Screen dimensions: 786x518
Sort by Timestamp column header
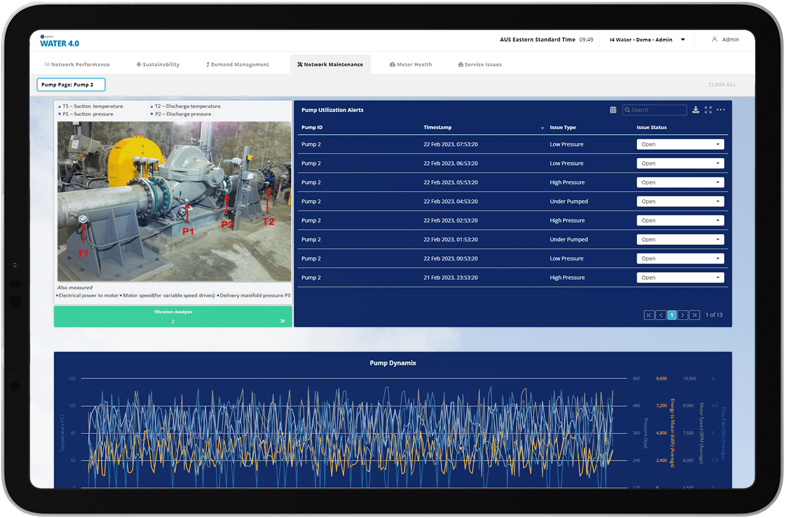[x=438, y=128]
